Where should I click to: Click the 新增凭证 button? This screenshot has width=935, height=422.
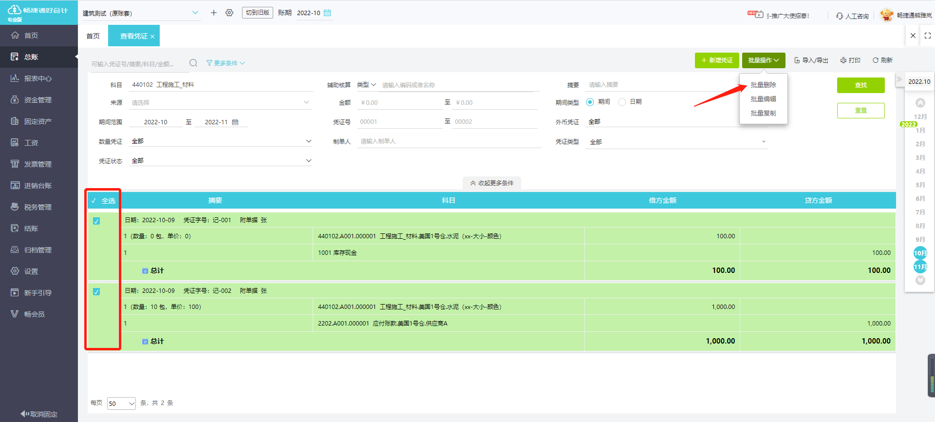pos(716,60)
